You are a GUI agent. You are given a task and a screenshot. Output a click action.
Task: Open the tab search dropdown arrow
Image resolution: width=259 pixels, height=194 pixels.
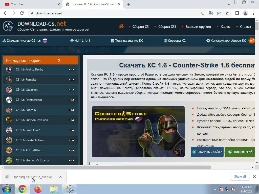229,4
